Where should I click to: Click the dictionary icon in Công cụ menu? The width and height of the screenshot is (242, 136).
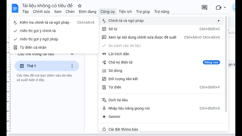pos(104,87)
